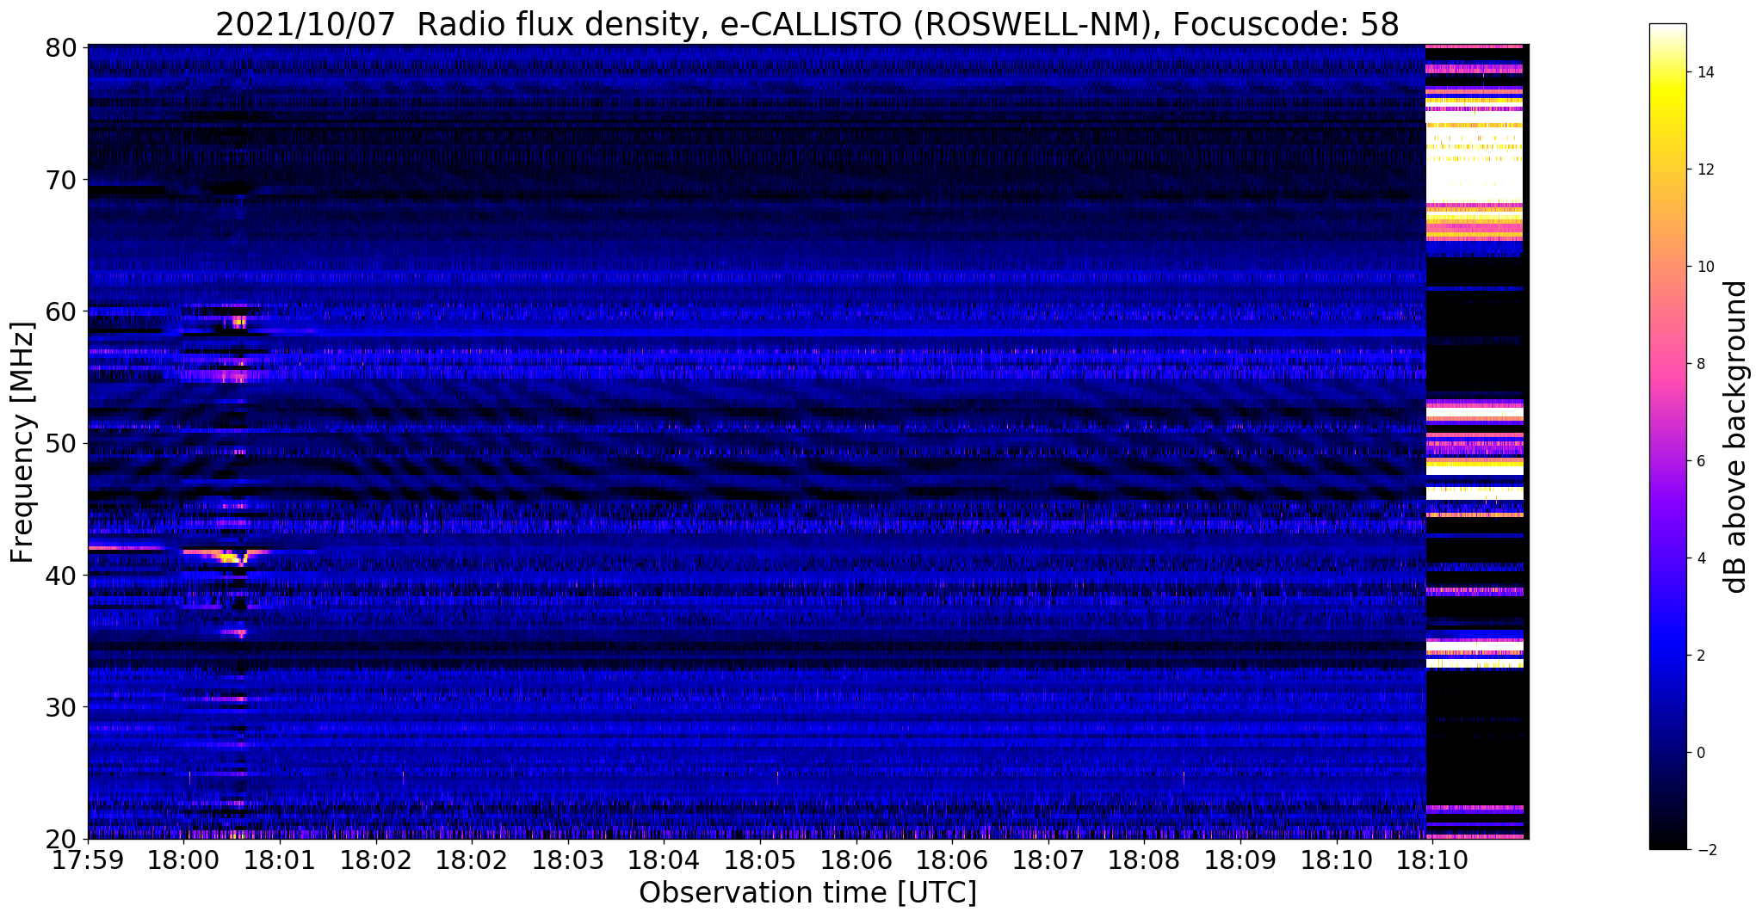The height and width of the screenshot is (918, 1762).
Task: Click the 60 MHz y-axis tick label
Action: tap(60, 311)
